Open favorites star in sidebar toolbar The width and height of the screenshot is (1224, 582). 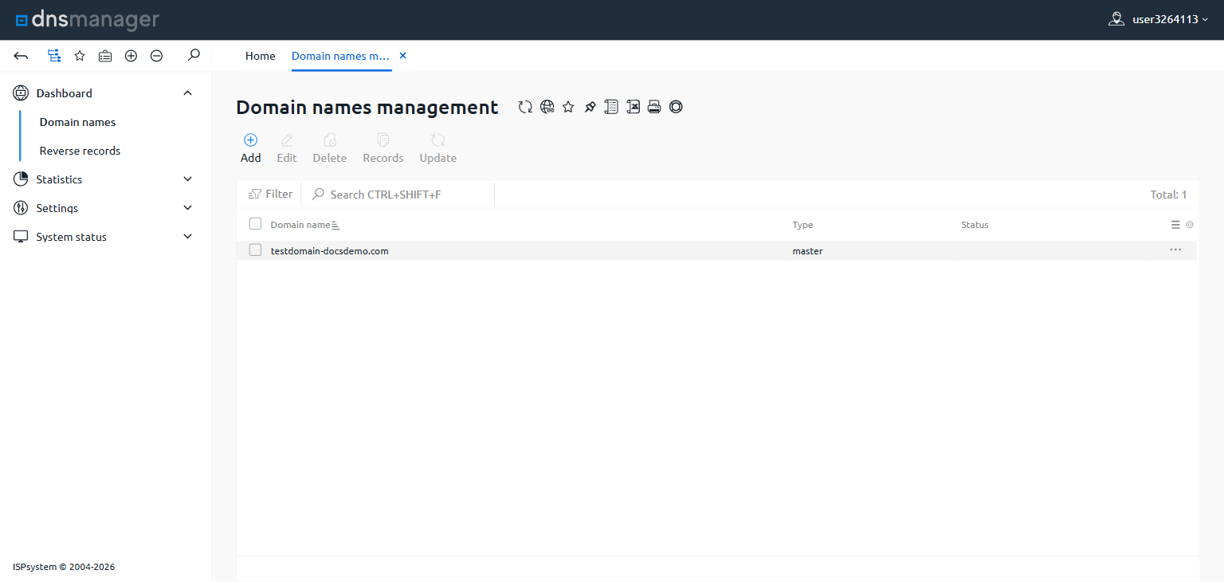[x=80, y=56]
